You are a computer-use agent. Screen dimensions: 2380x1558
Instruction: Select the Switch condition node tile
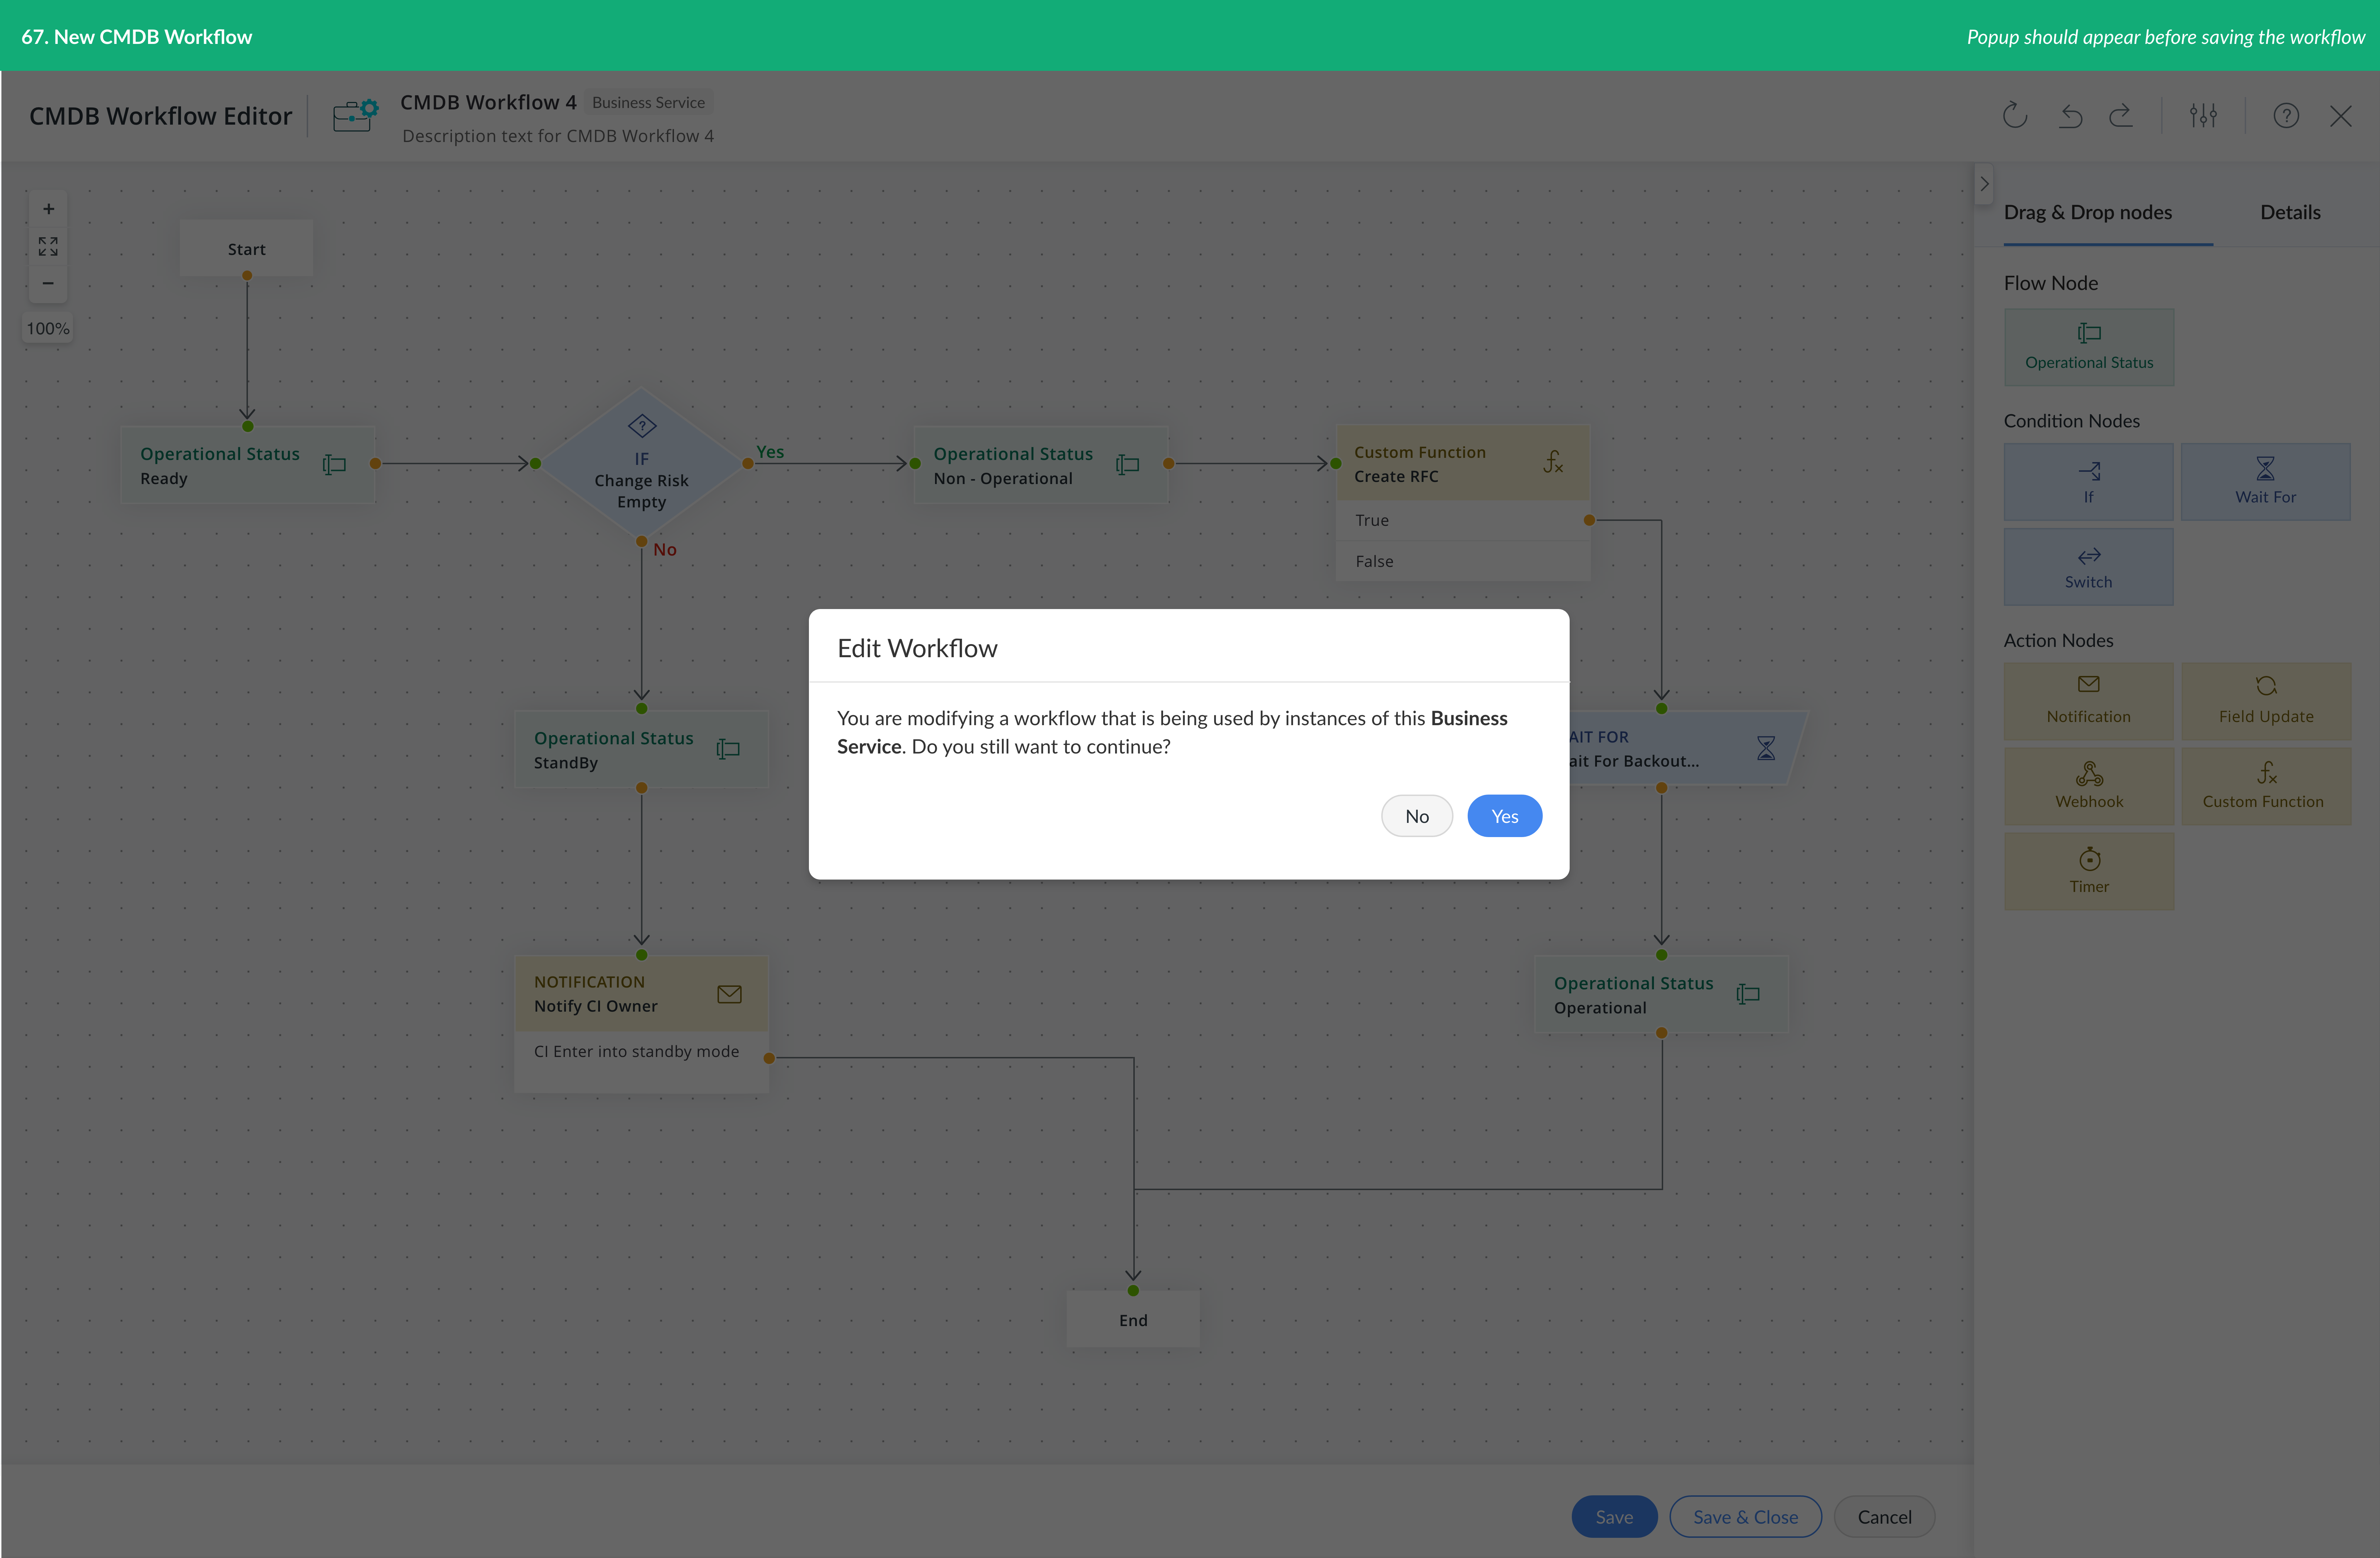(2088, 567)
